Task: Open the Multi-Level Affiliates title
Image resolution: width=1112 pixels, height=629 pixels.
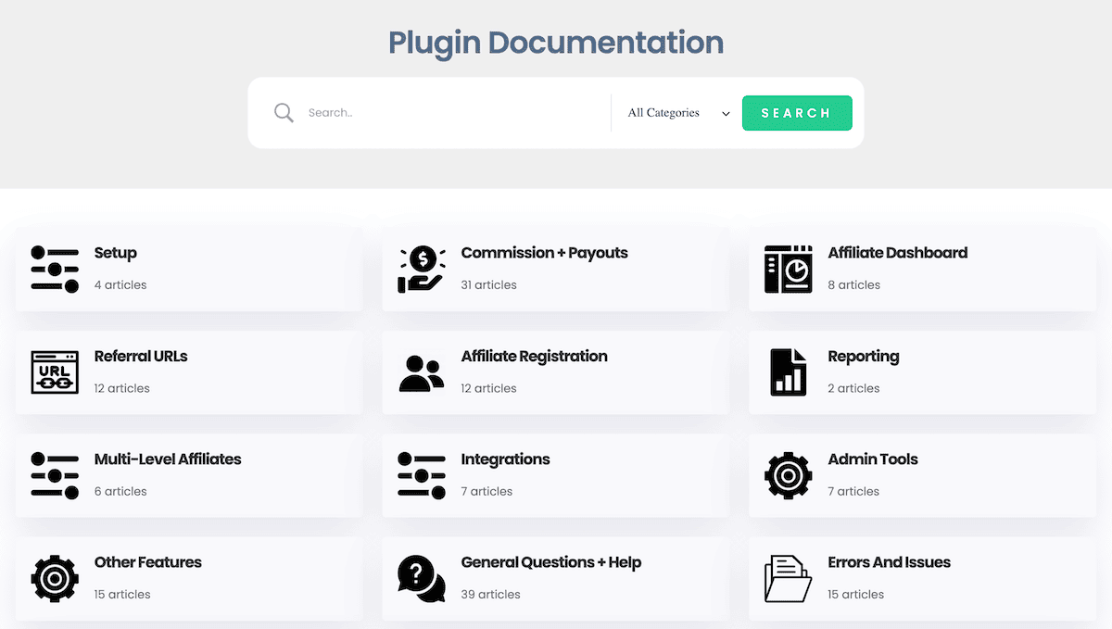Action: 168,459
